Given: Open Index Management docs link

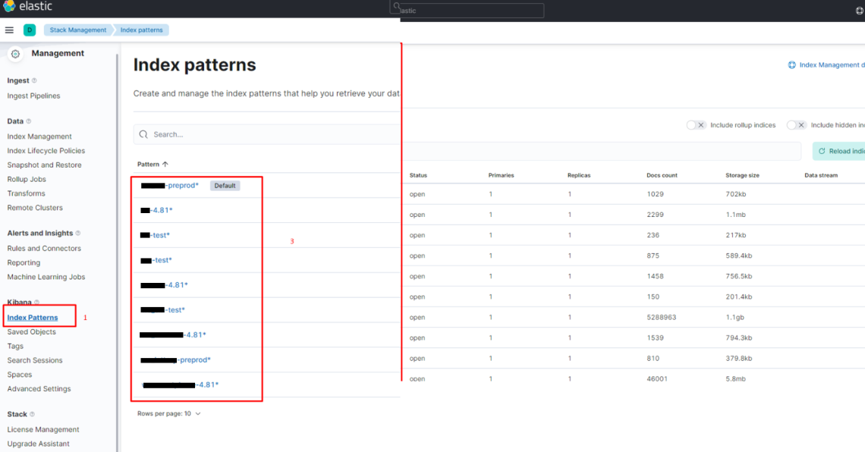Looking at the screenshot, I should 827,65.
